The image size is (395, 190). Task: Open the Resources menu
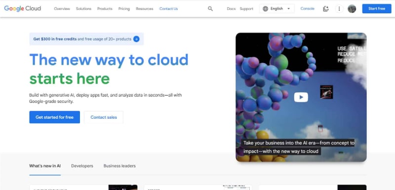tap(145, 8)
